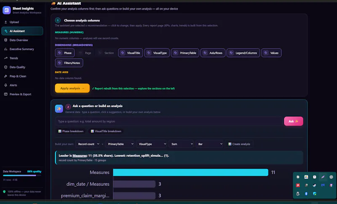
Task: Click the Alerts bell icon in sidebar
Action: [6, 85]
